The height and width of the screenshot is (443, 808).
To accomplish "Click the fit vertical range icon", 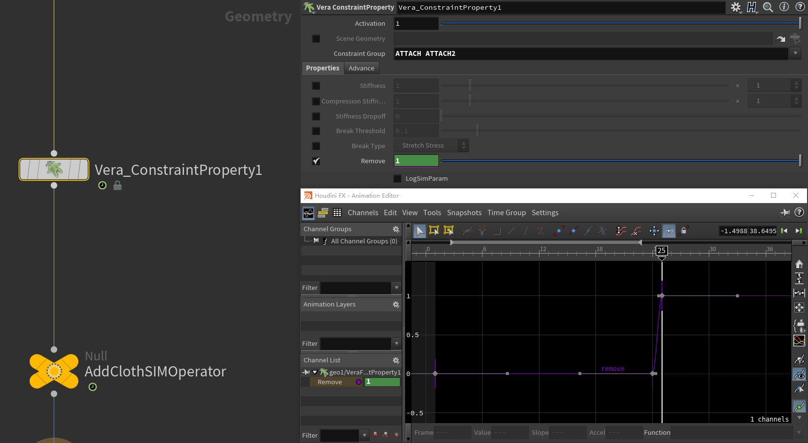I will 799,278.
